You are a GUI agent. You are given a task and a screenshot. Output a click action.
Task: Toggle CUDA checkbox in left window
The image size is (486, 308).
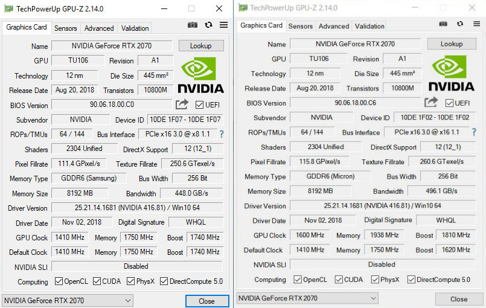click(x=97, y=281)
